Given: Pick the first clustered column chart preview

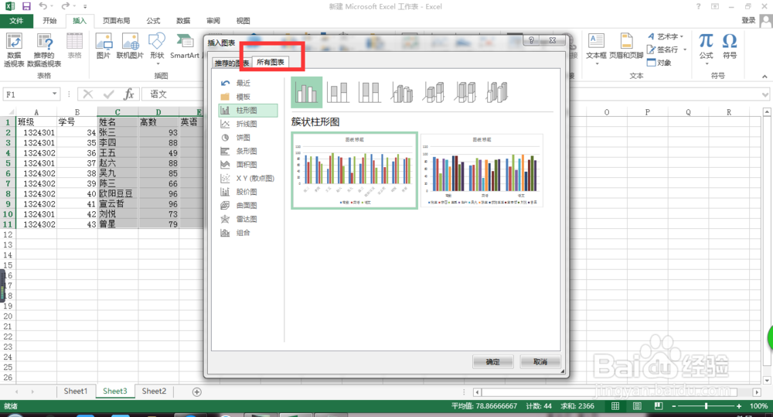Looking at the screenshot, I should coord(355,171).
